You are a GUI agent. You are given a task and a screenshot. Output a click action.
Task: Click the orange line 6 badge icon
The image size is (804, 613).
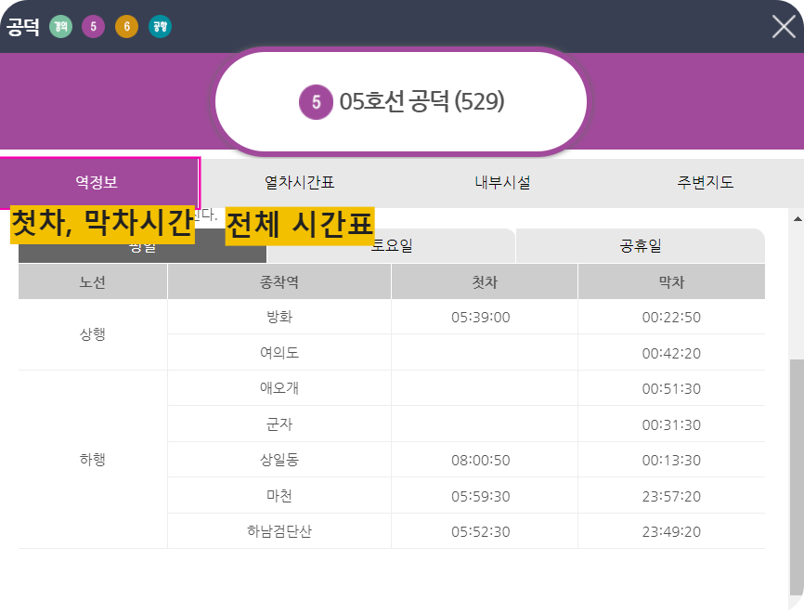tap(125, 27)
